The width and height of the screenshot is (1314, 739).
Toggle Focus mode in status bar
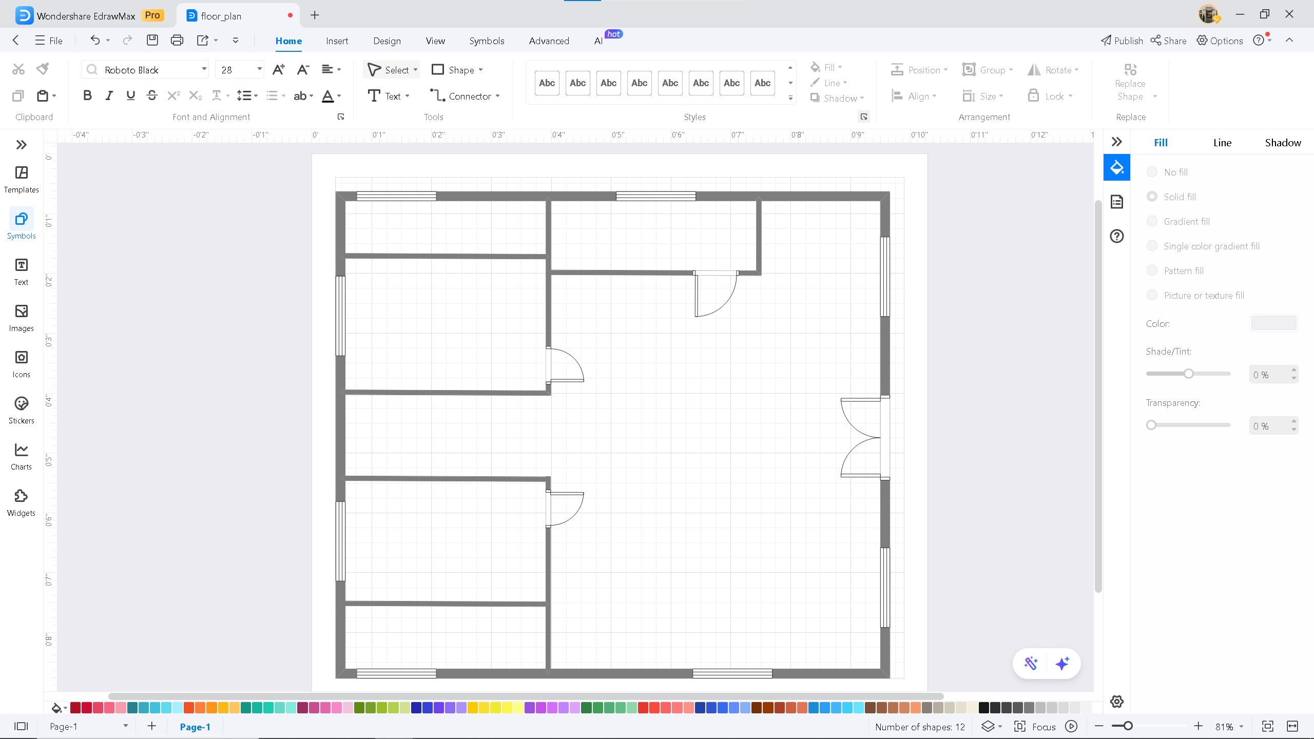point(1035,727)
